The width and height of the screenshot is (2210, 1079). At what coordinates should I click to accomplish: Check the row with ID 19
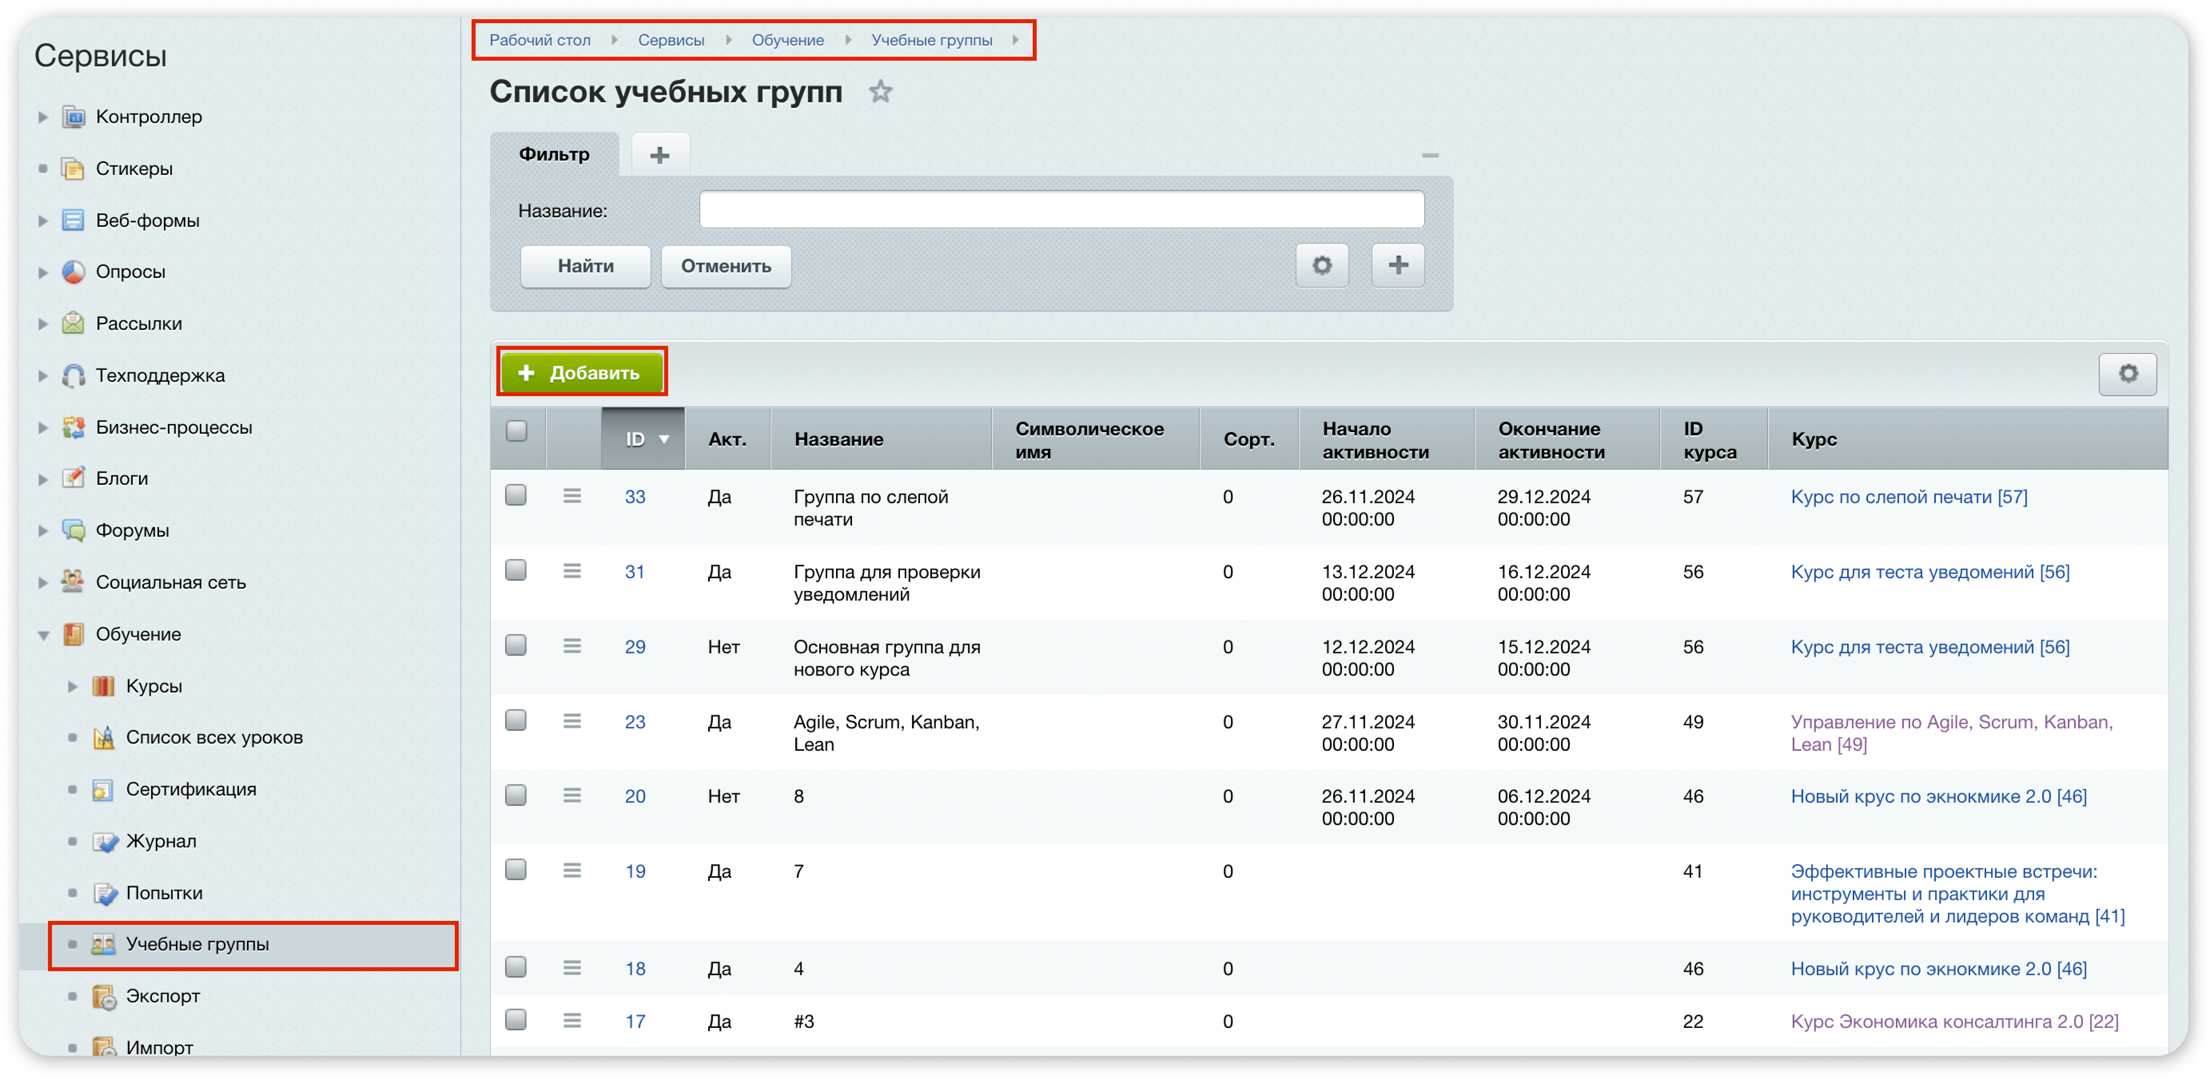click(516, 870)
